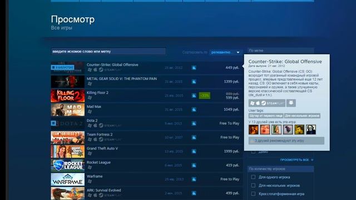Expand list via "ПРОСМОТРЕТЬ ВСЕ" link
356x200 pixels.
pos(296,160)
